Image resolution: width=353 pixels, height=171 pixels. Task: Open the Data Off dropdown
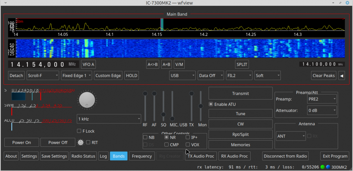coord(211,75)
